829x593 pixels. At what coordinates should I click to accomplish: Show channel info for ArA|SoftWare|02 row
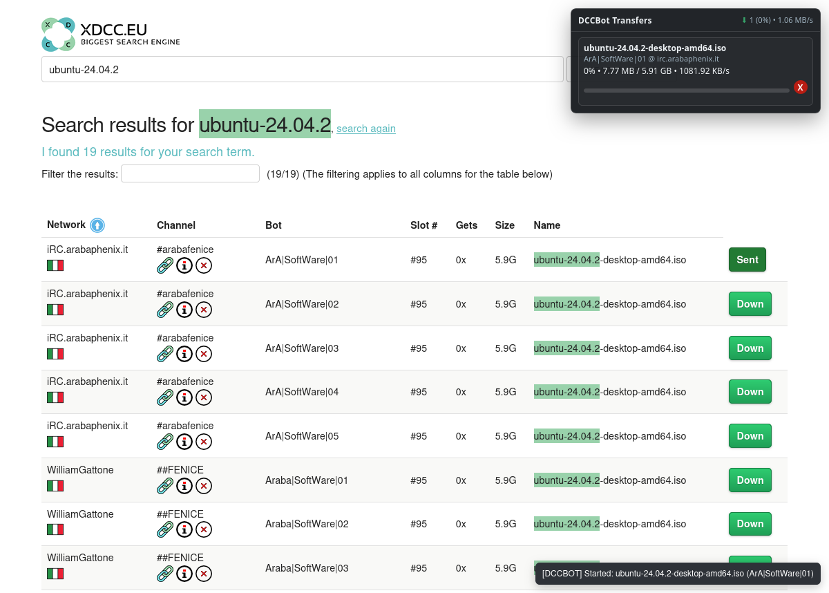[184, 310]
